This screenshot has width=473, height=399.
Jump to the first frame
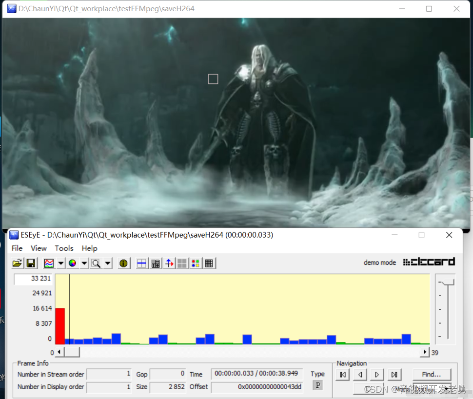click(x=342, y=374)
